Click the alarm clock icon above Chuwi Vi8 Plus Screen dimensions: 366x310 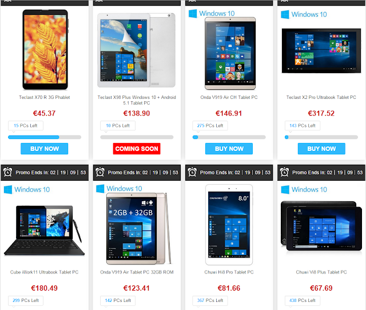click(x=284, y=172)
